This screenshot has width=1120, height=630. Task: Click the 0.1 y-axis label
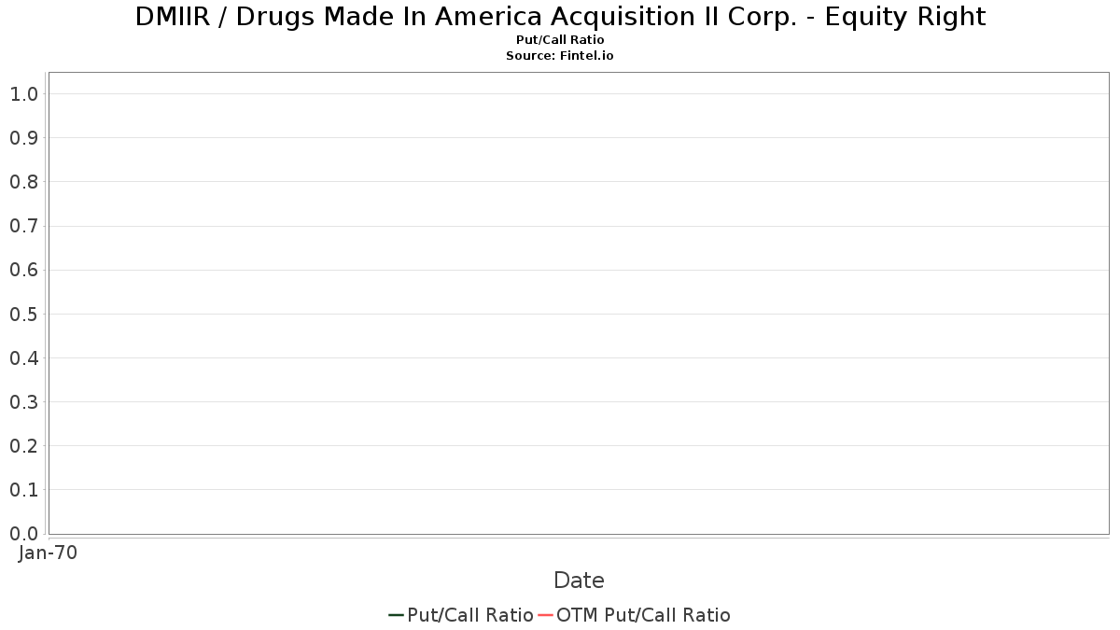(23, 490)
